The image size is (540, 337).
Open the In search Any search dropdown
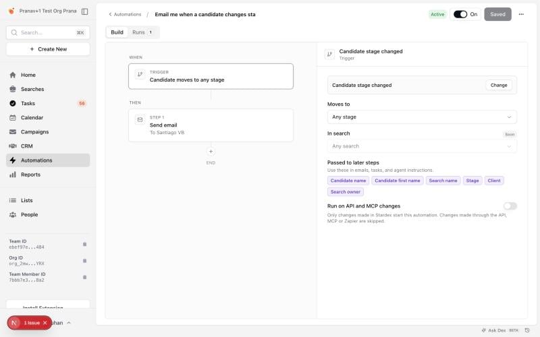(x=422, y=146)
